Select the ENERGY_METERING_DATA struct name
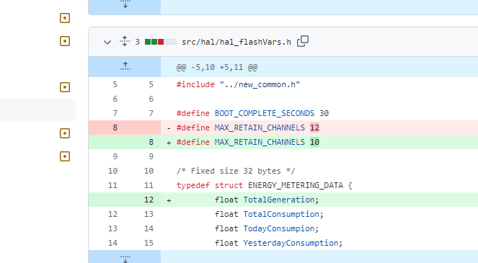Screen dimensions: 478x263 296,185
